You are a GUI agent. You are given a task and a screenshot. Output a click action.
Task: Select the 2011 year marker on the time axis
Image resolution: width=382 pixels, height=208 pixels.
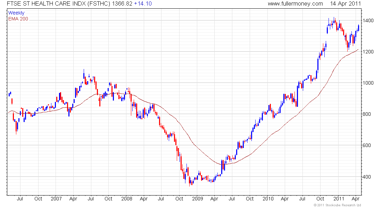338,199
